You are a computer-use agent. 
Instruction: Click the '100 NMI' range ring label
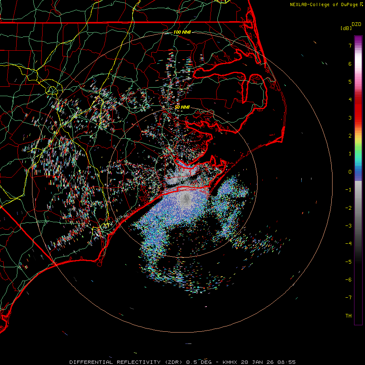182,32
